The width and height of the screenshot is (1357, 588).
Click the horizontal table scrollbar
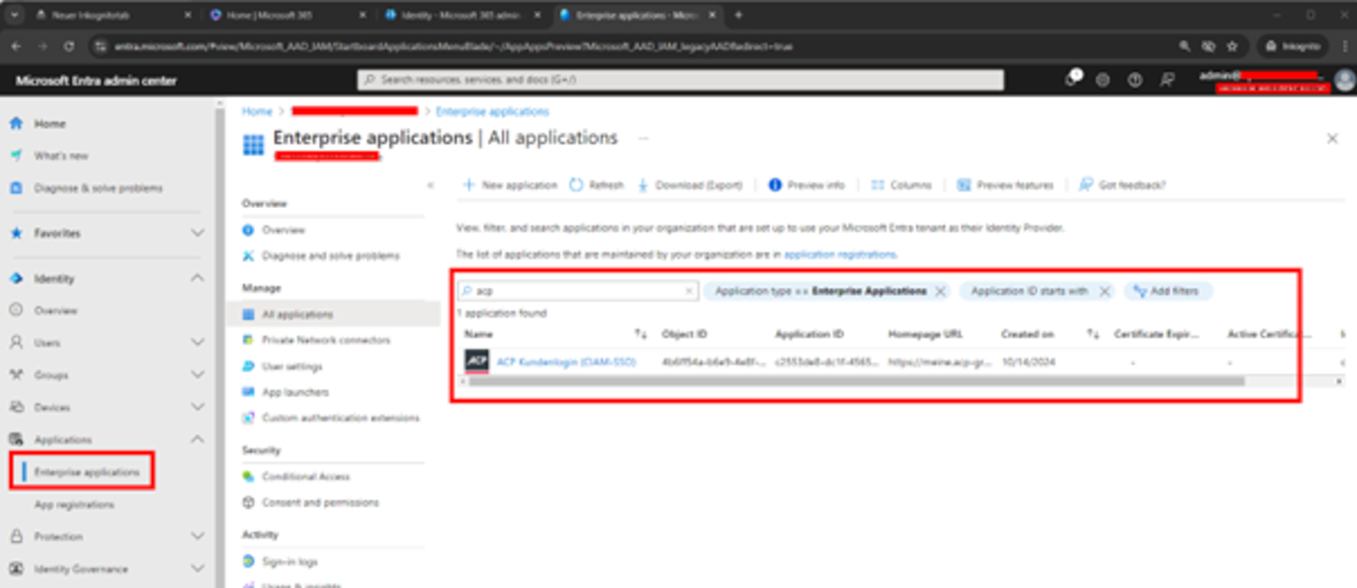tap(857, 381)
